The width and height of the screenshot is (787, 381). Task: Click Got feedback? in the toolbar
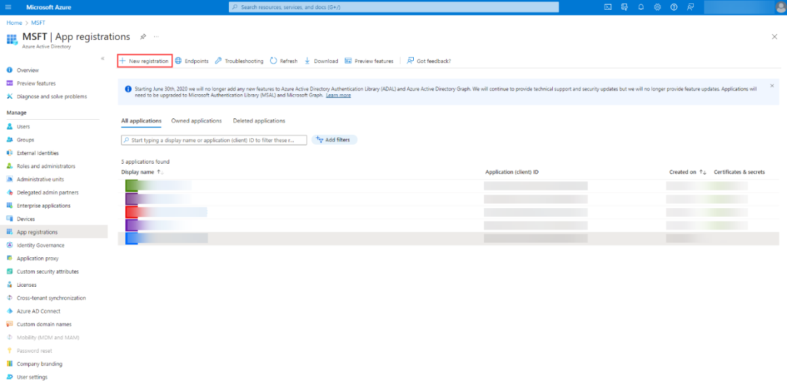[x=429, y=61]
